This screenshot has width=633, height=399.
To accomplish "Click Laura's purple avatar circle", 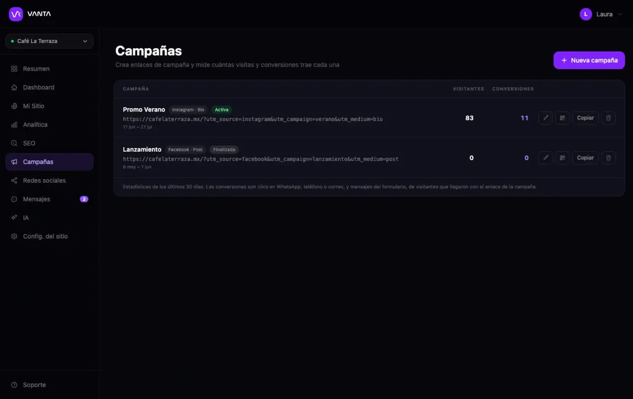I will pyautogui.click(x=586, y=14).
